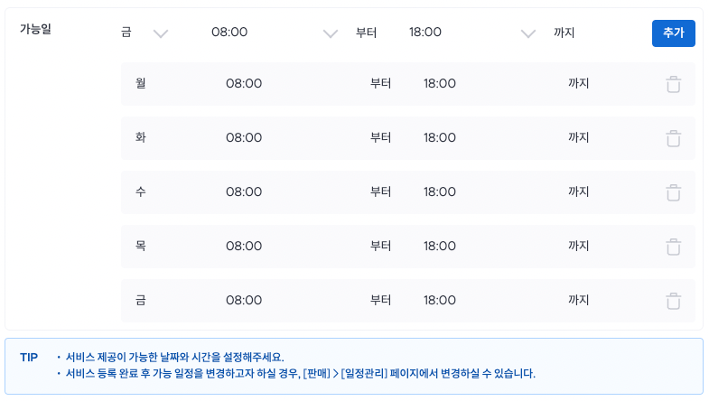Screen dimensions: 709x401
Task: Delete the 월 (Monday) schedule row
Action: 673,84
